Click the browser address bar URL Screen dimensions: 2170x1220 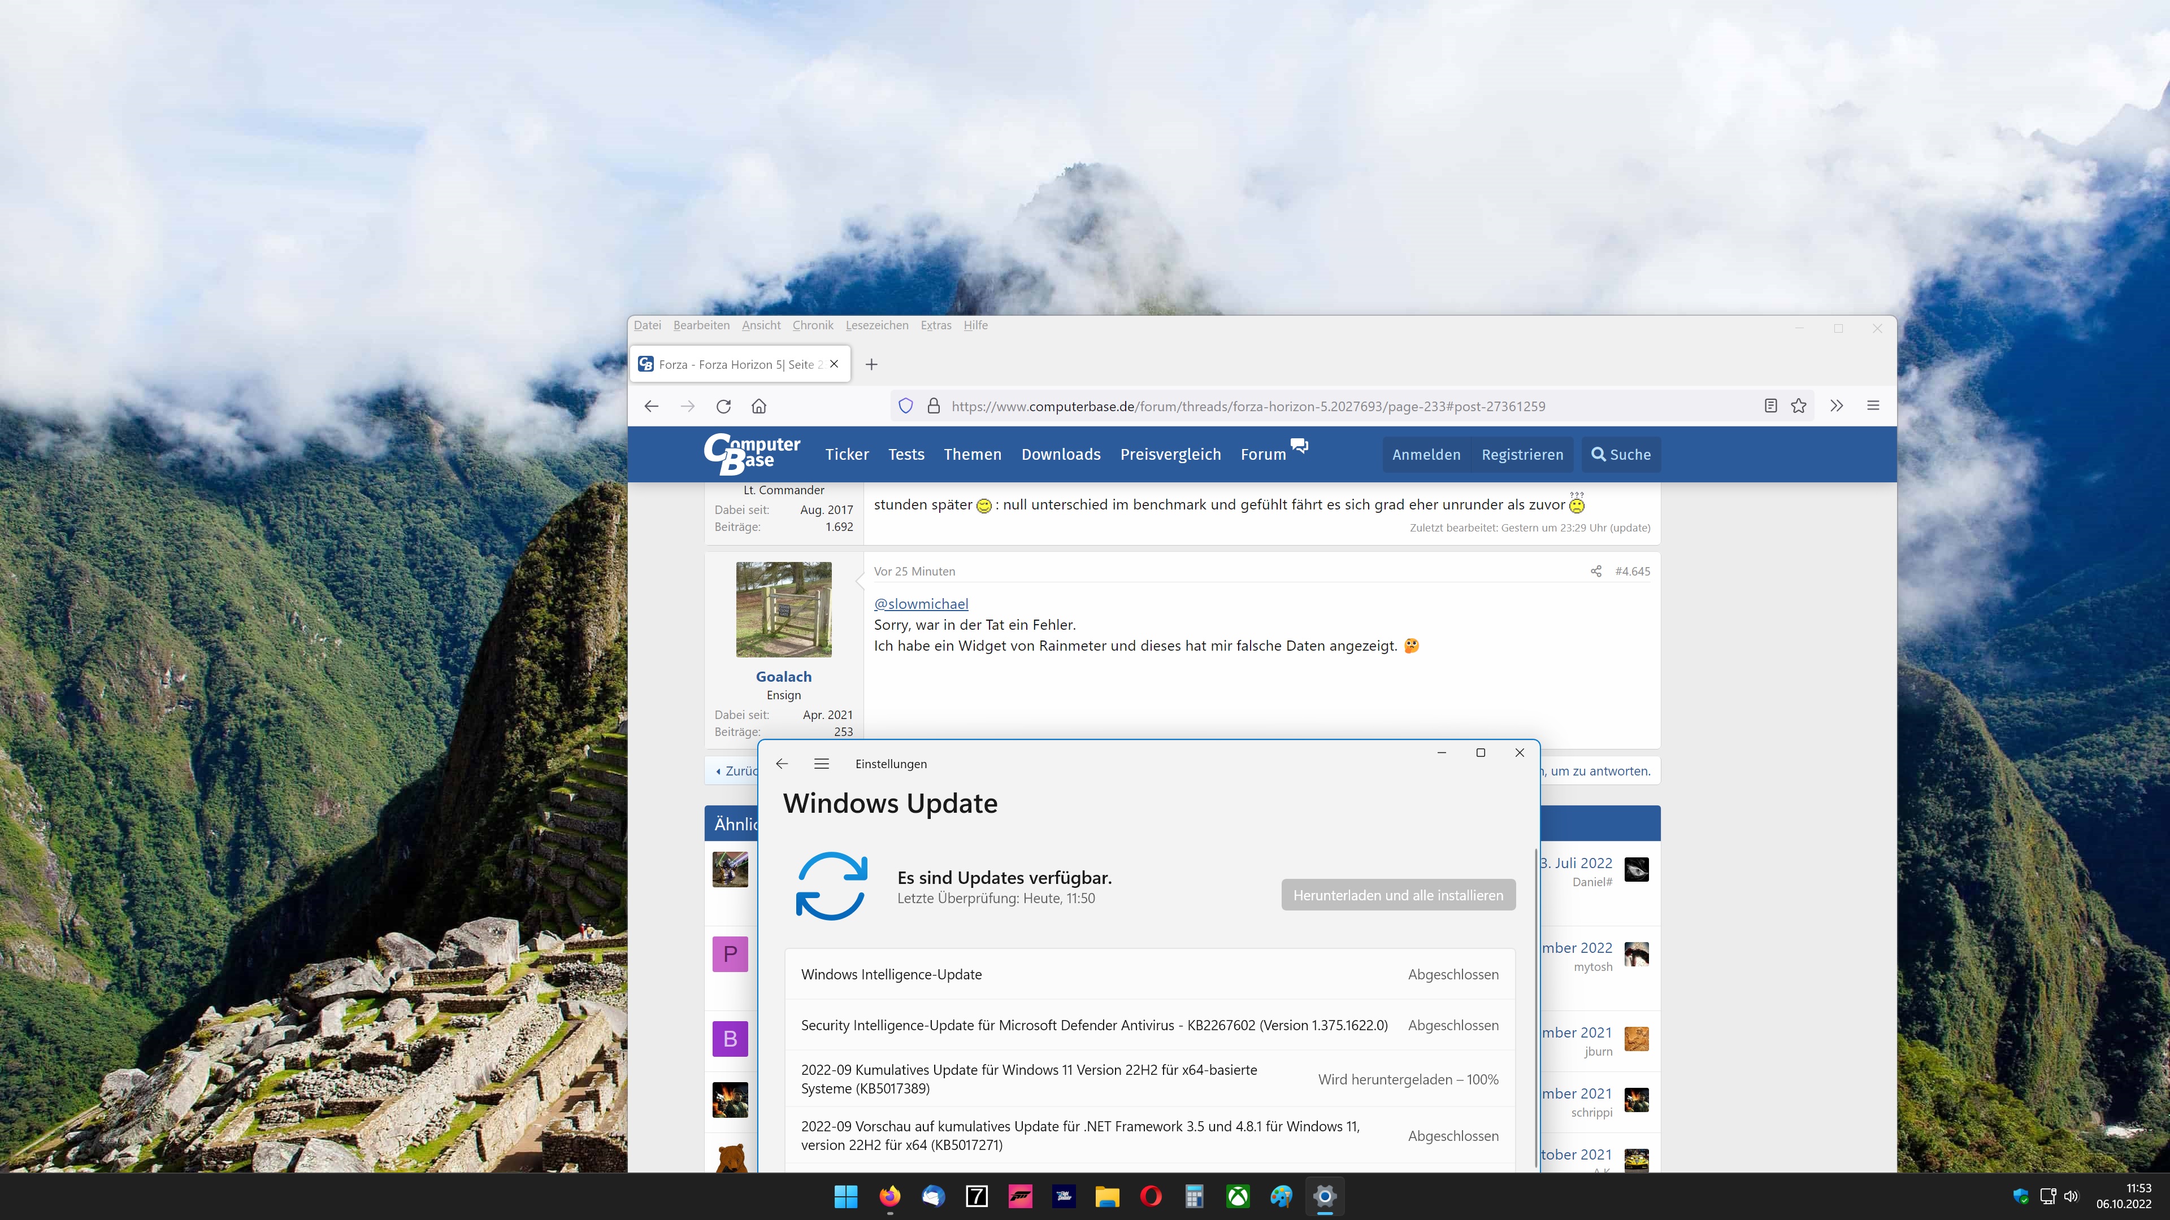click(1247, 406)
